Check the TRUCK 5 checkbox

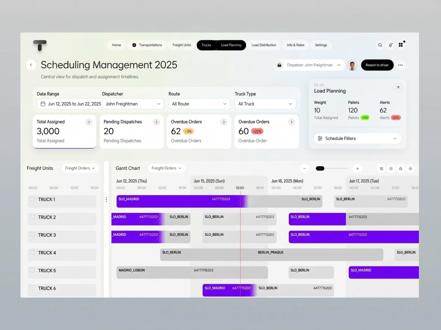pyautogui.click(x=32, y=270)
